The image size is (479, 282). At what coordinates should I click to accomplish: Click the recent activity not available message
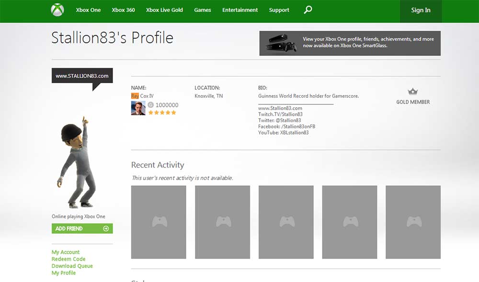click(182, 178)
